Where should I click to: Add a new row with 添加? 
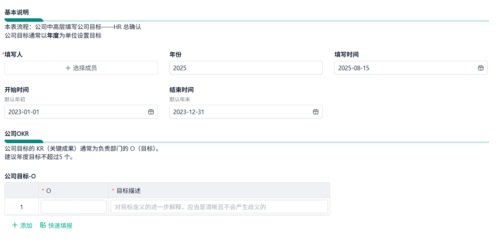[x=22, y=226]
